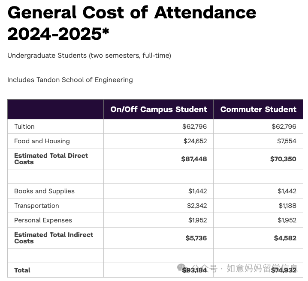308x281 pixels.
Task: Select the $5,736 indirect costs total
Action: click(x=196, y=238)
